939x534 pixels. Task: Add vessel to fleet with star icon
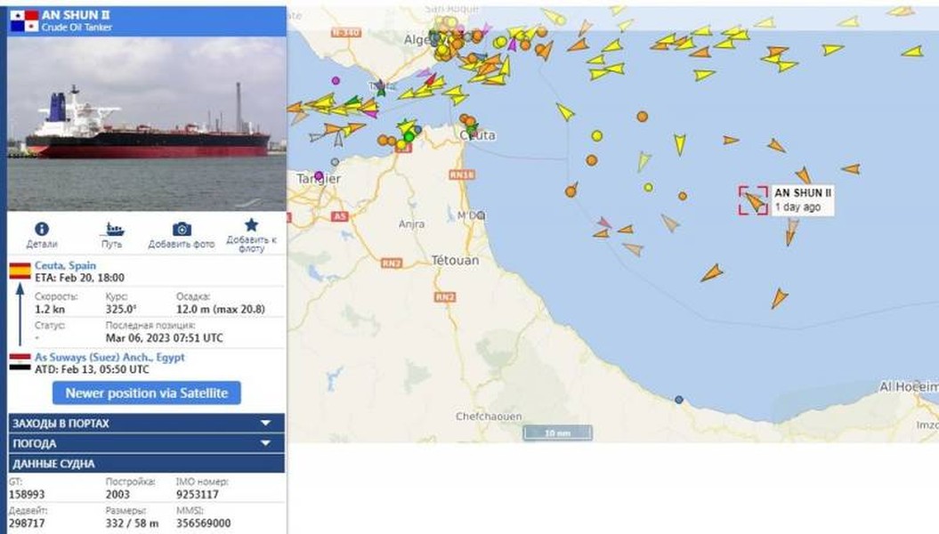(251, 225)
